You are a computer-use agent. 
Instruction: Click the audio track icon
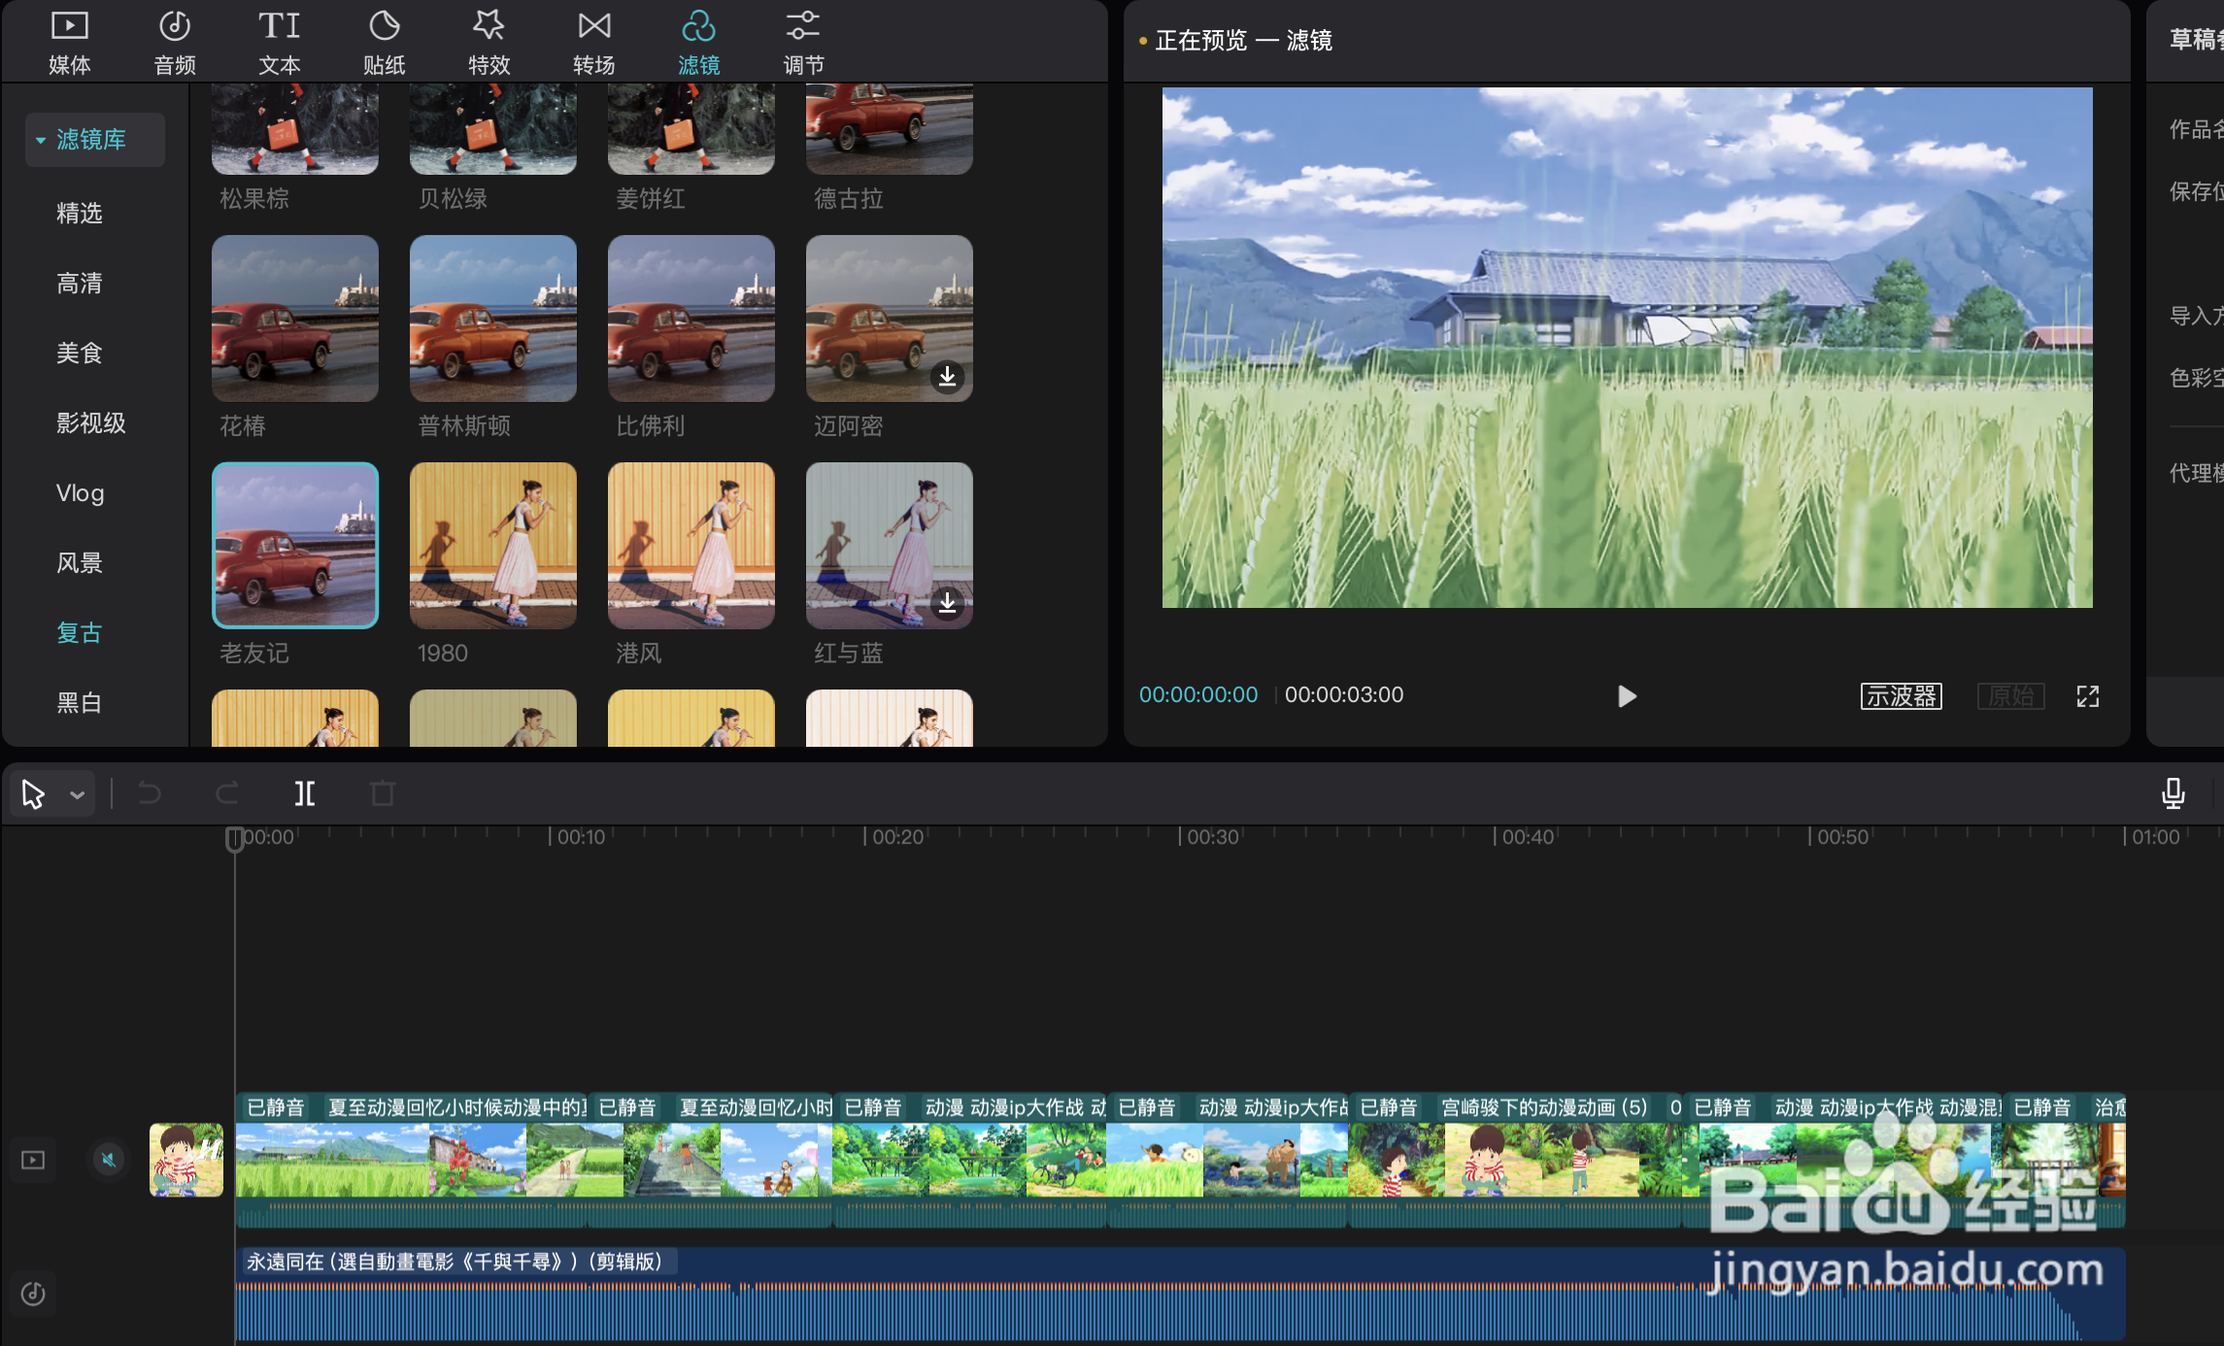point(33,1294)
